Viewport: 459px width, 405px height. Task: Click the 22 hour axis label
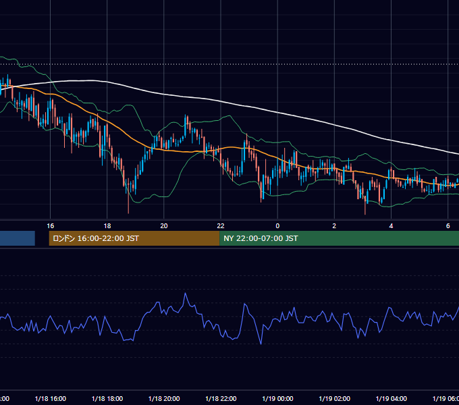point(221,225)
